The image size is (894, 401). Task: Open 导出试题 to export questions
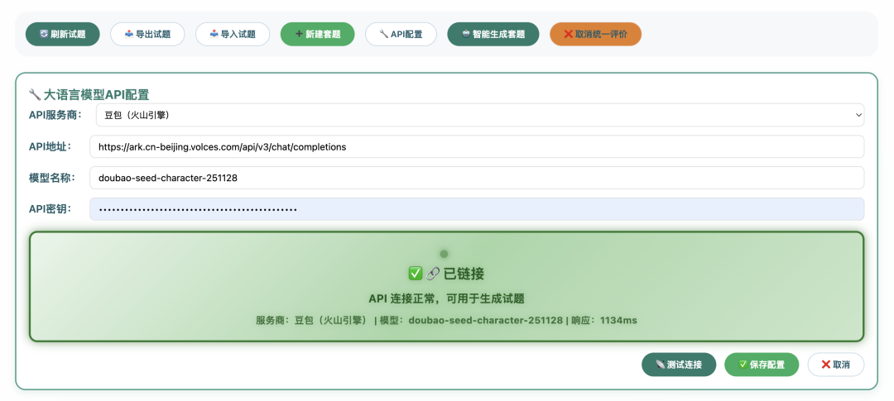147,34
